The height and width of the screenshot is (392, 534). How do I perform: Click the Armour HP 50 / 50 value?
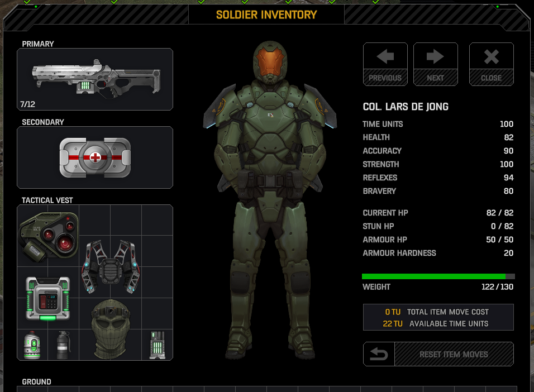(x=500, y=240)
